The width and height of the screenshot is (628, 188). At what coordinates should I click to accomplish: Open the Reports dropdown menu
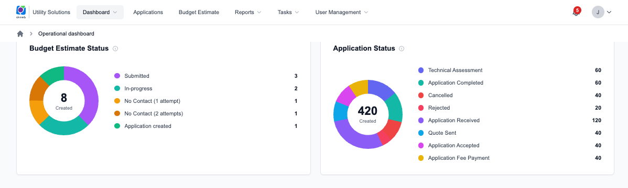coord(247,13)
